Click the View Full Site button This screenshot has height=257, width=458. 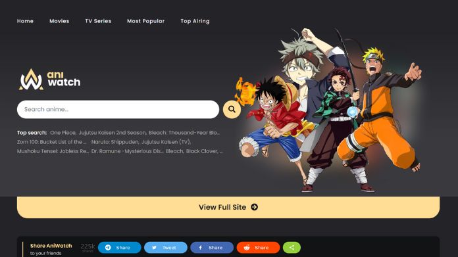coord(228,207)
